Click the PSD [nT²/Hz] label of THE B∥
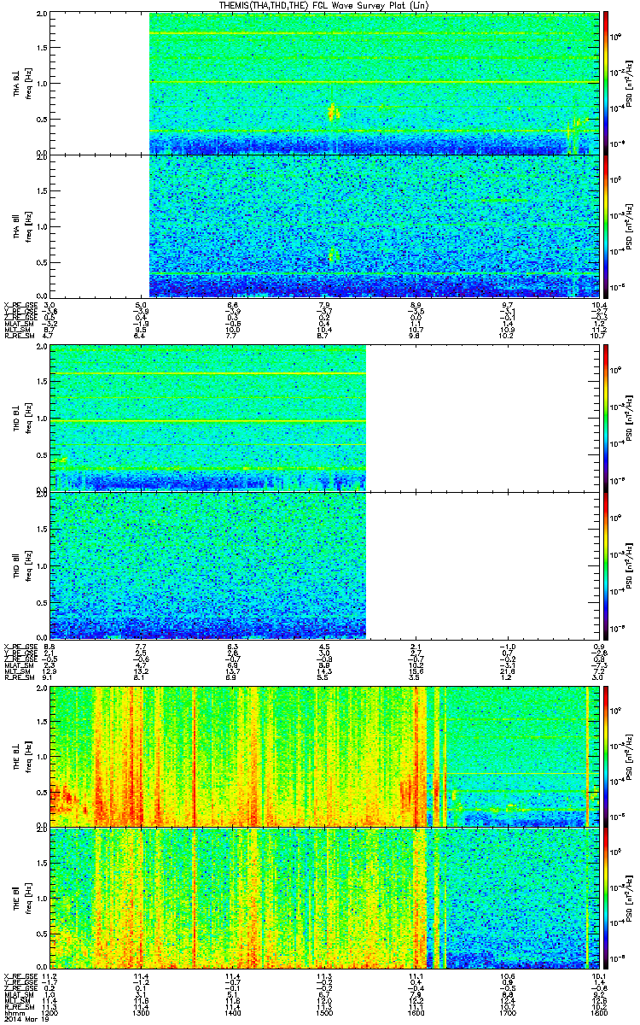Viewport: 640px width, 1025px height. point(629,897)
